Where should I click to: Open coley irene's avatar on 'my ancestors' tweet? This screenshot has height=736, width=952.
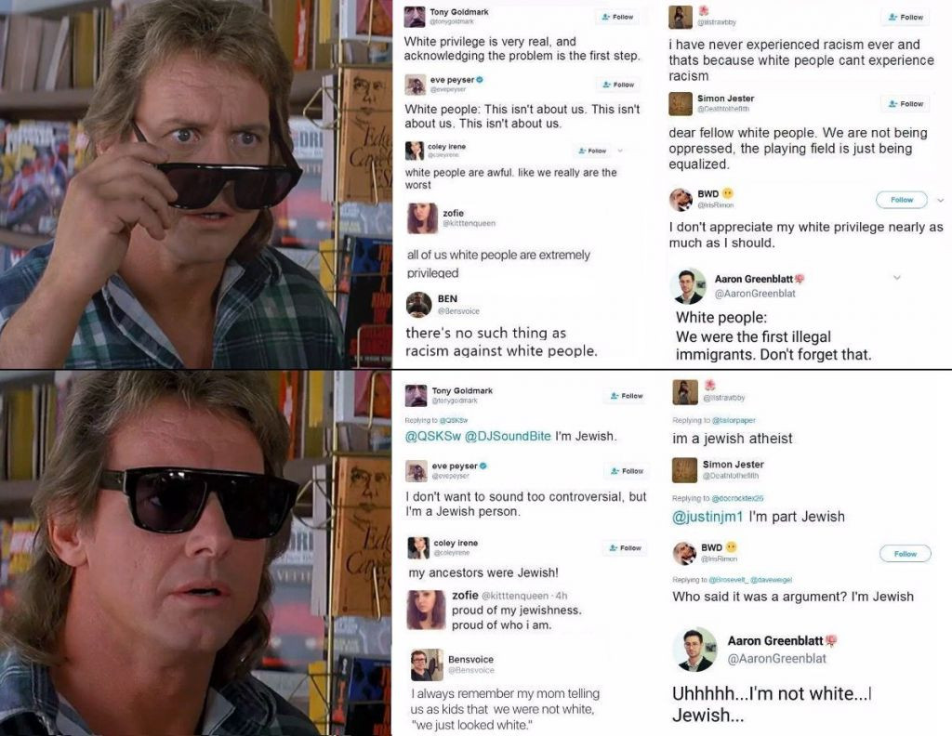pyautogui.click(x=418, y=548)
